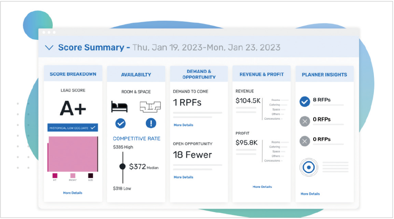
Task: Click the blue checkmark under the bed icon
Action: [120, 123]
